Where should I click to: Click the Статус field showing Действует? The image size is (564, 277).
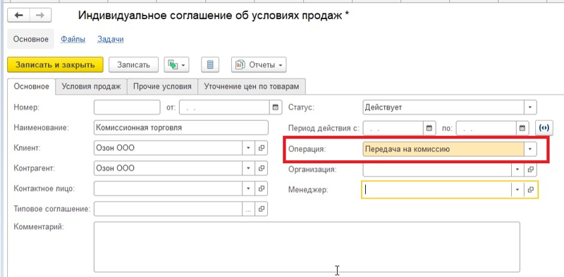click(443, 108)
